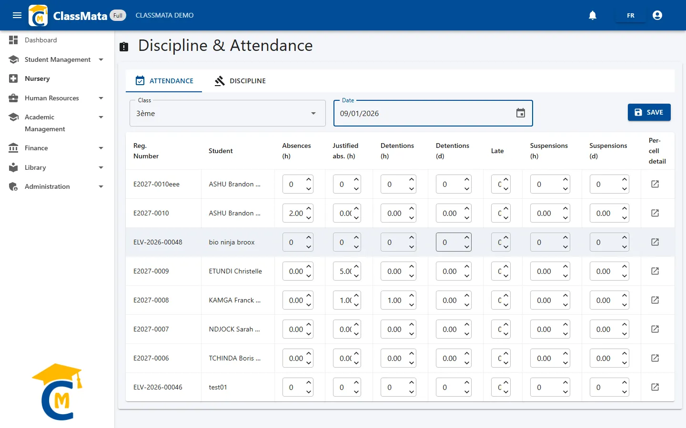Viewport: 686px width, 428px height.
Task: Decrease Justified absences for ETUNDI Christelle
Action: coord(356,276)
